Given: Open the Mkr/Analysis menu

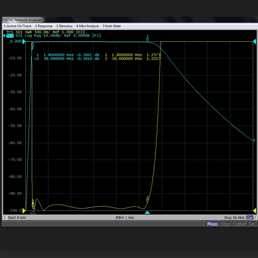Looking at the screenshot, I should click(87, 26).
